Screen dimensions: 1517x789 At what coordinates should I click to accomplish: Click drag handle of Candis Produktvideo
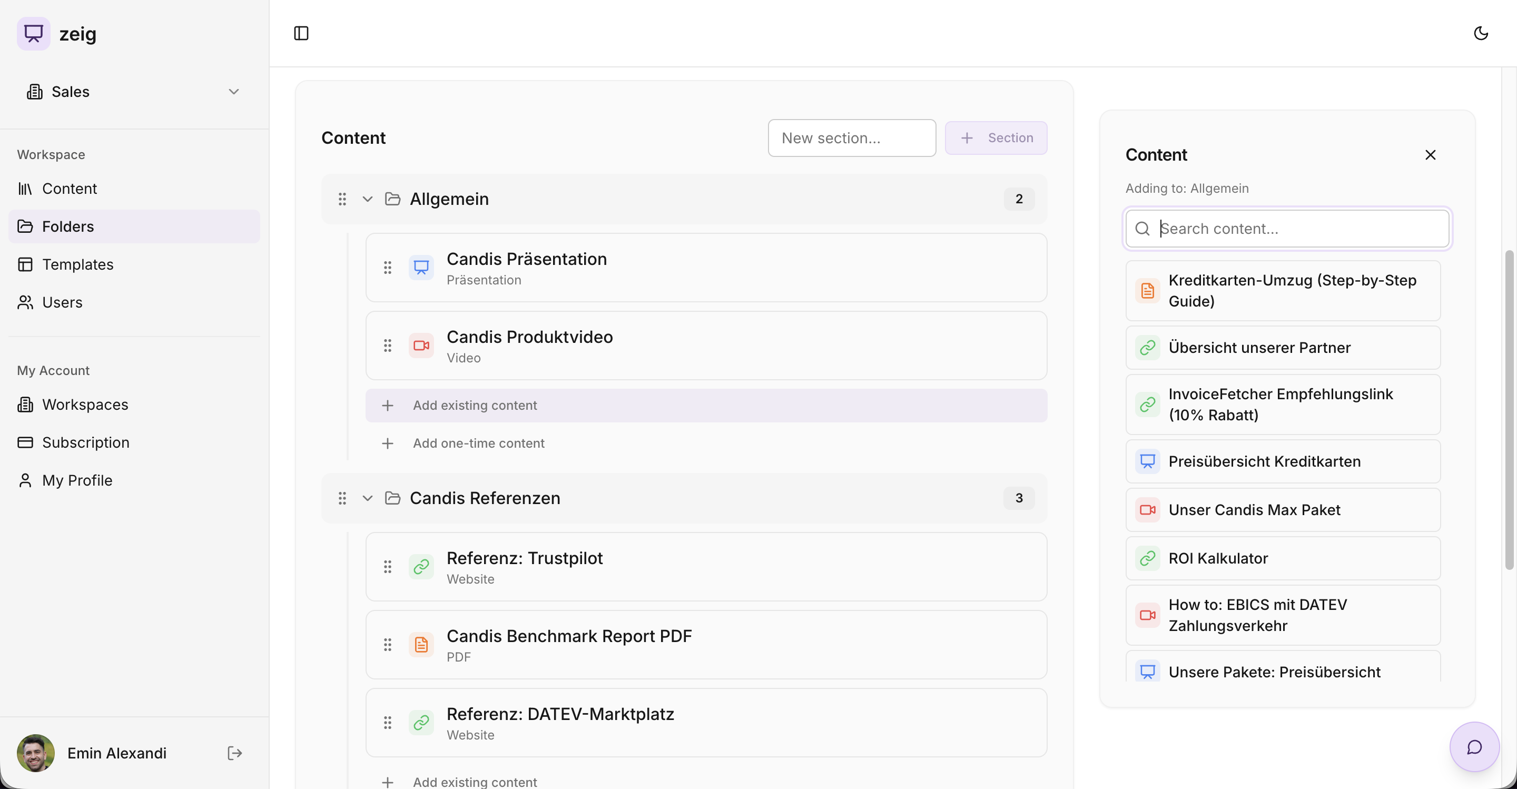click(388, 346)
